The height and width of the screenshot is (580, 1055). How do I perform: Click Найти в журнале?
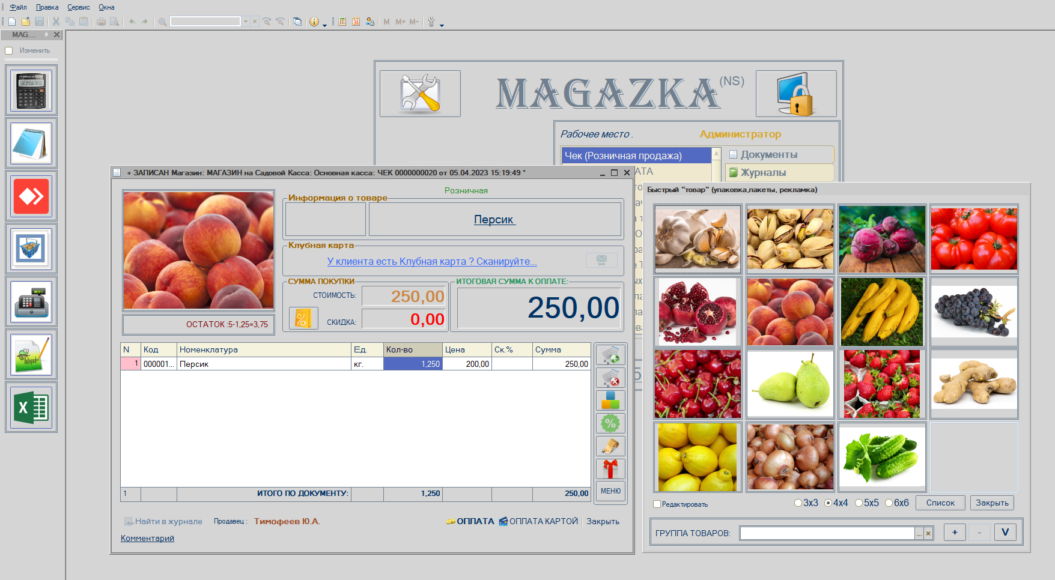[163, 521]
